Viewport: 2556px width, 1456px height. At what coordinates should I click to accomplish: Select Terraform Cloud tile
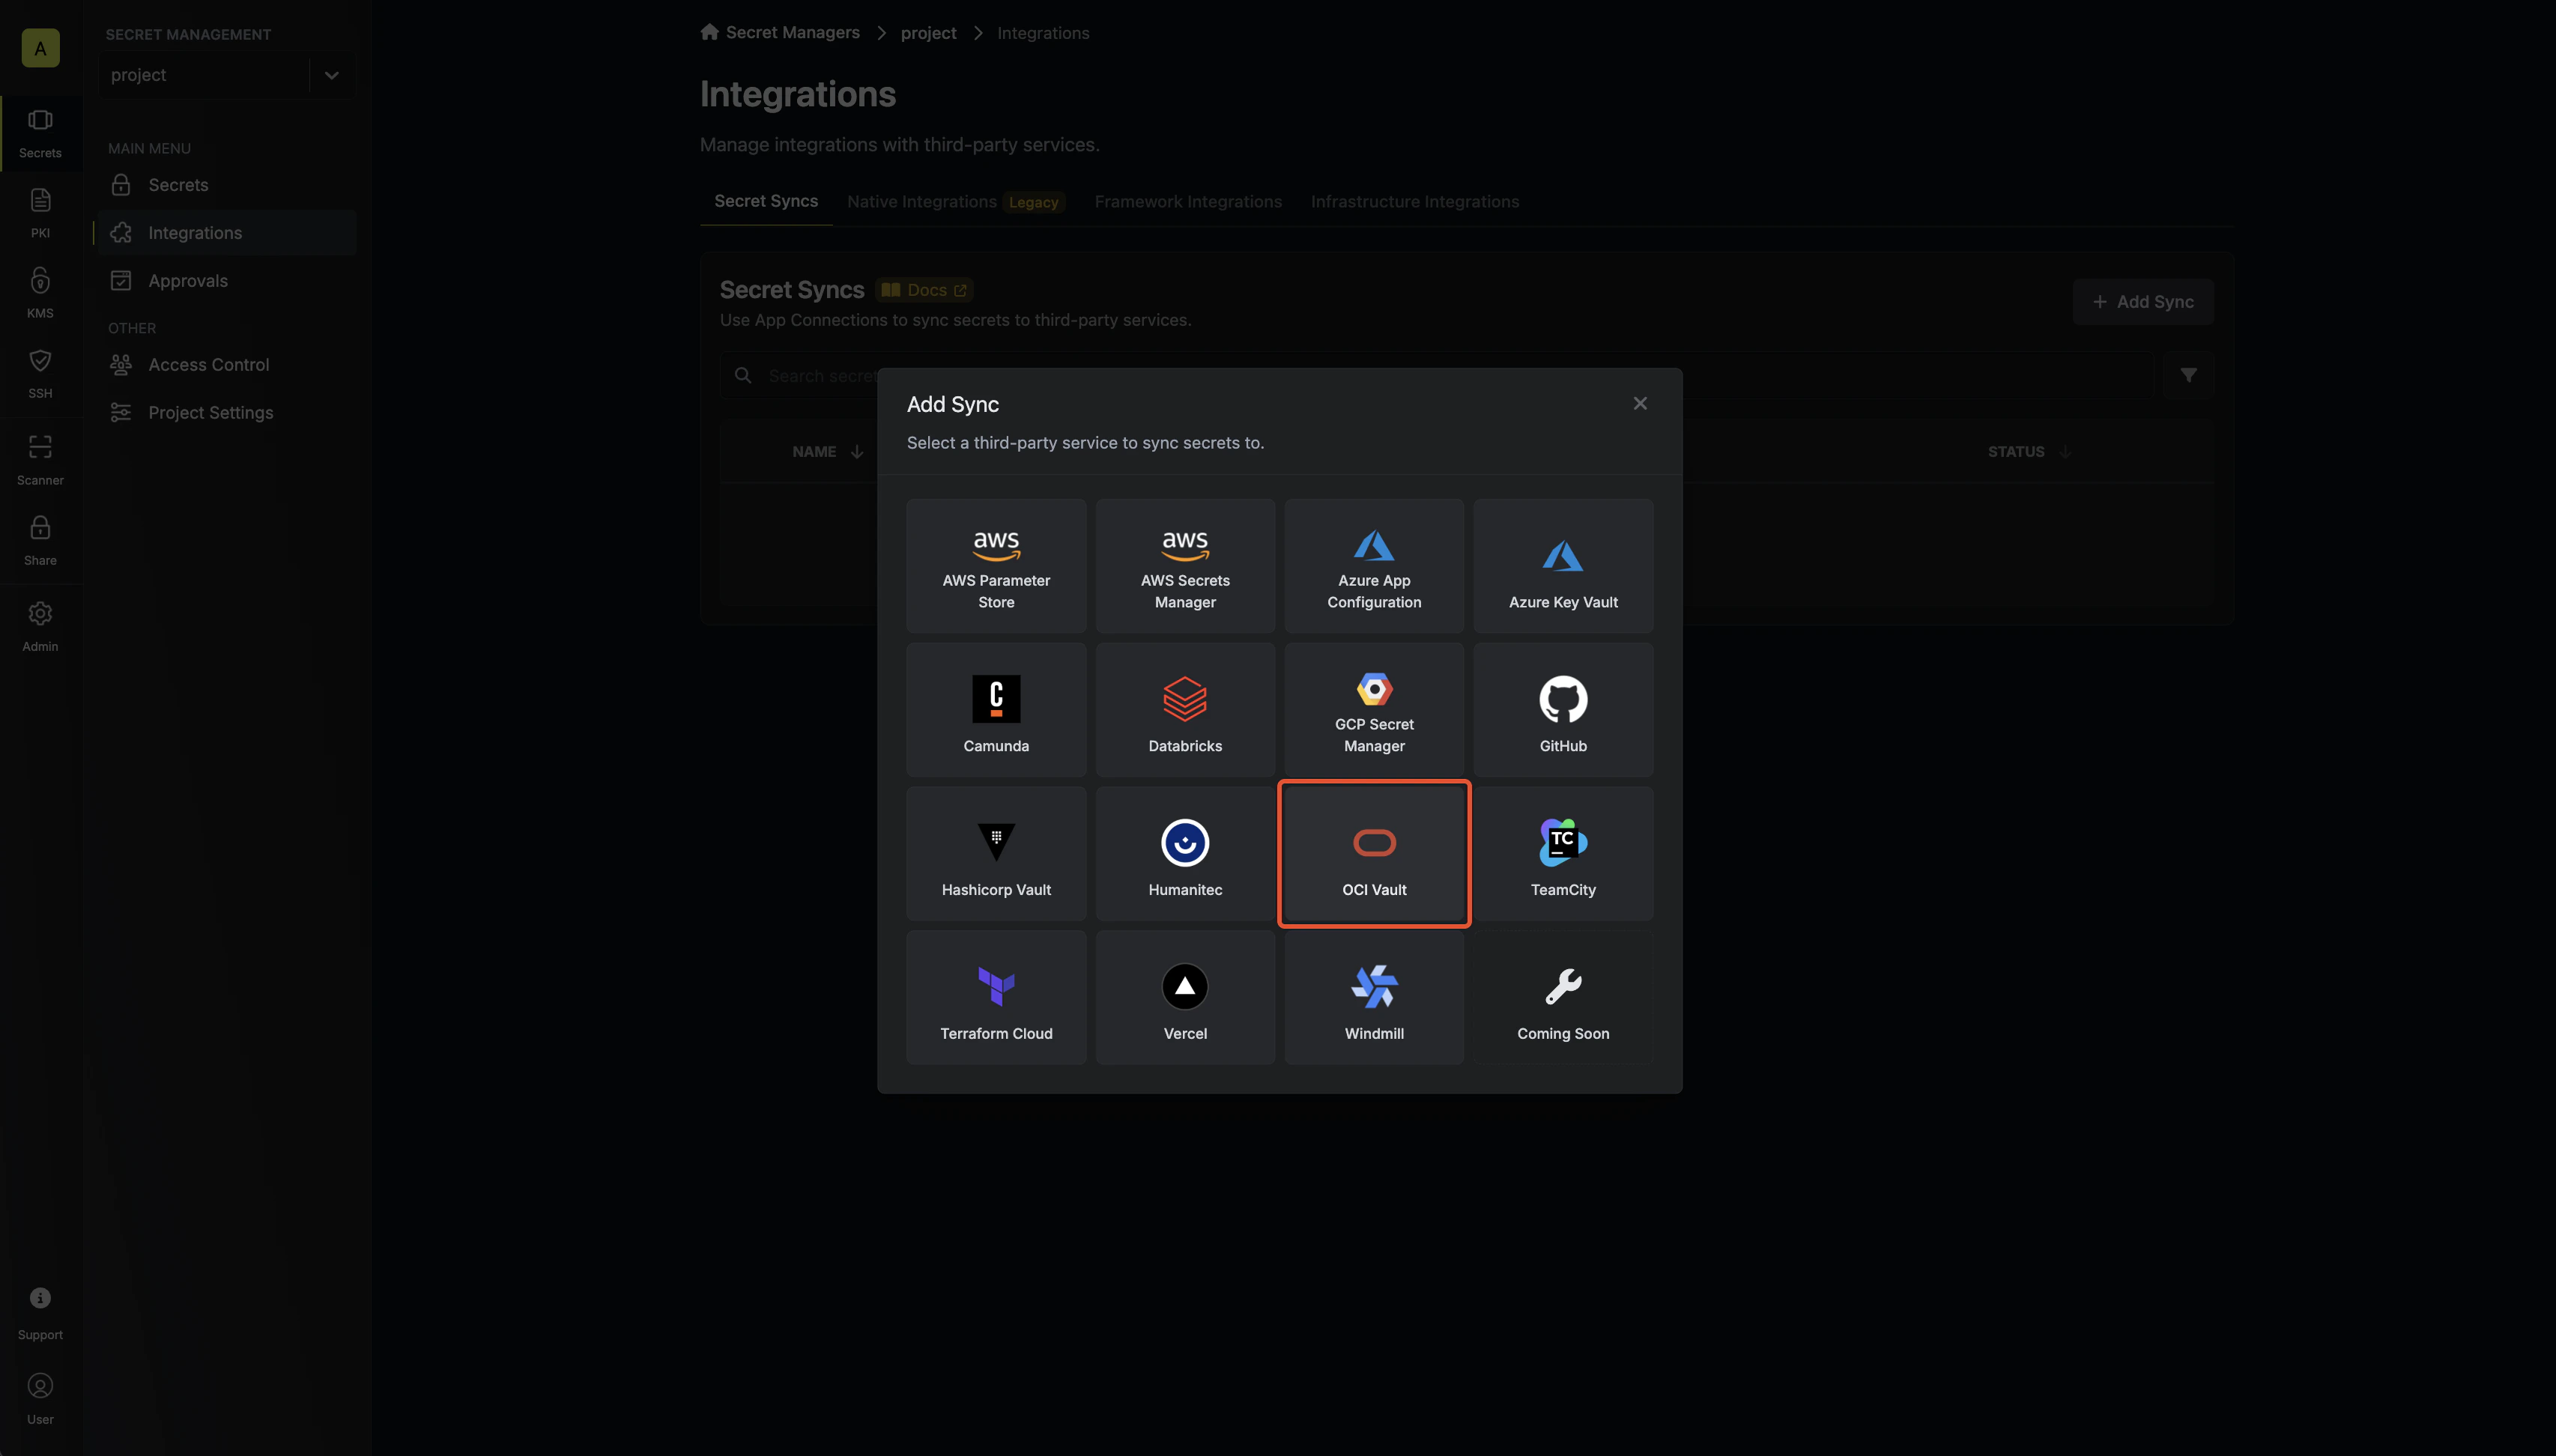point(996,998)
